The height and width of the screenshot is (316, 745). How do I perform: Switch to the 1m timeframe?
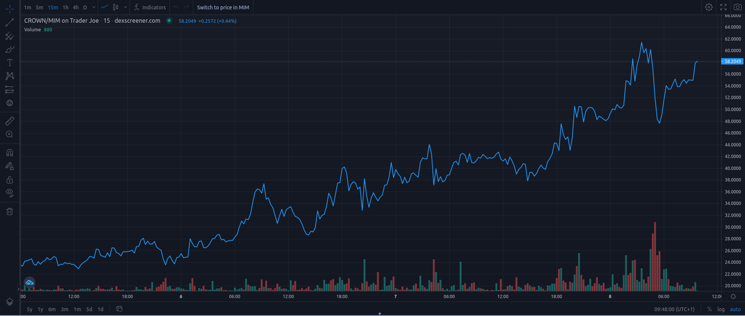pyautogui.click(x=27, y=7)
